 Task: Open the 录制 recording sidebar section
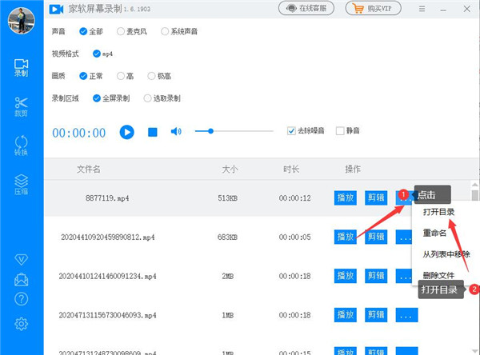pos(21,68)
